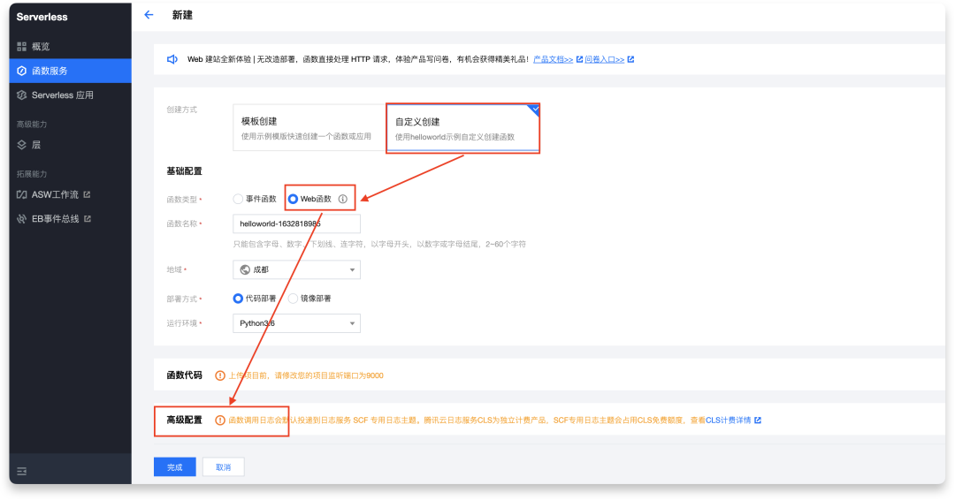Click external icon after CLS计费详情

coord(758,420)
